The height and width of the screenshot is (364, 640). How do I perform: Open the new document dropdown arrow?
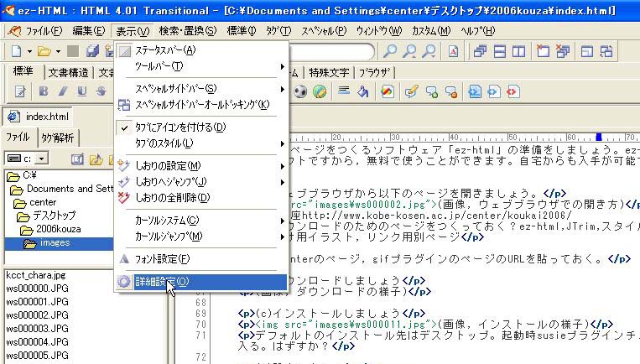[29, 52]
